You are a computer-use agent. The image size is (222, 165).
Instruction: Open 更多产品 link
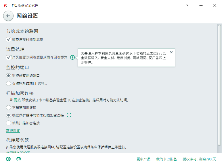(143, 159)
